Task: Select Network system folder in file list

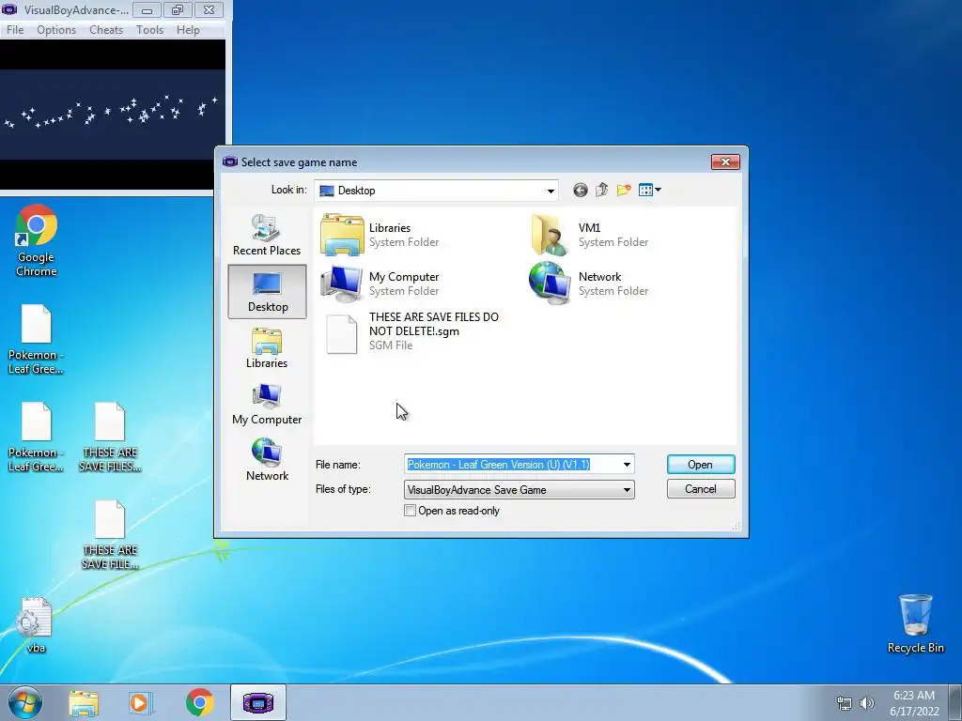Action: point(589,284)
